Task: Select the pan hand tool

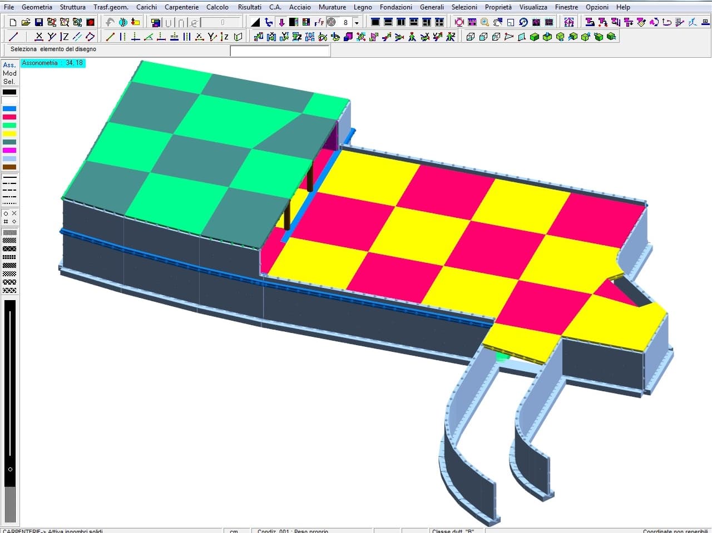Action: point(498,22)
